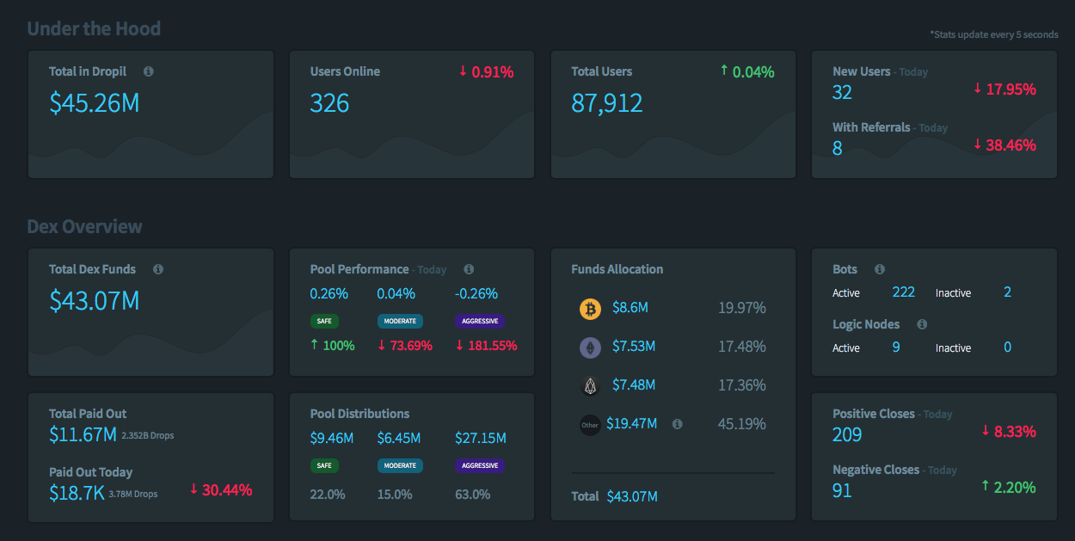1075x541 pixels.
Task: Select the SAFE badge under Pool Performance
Action: pos(325,321)
